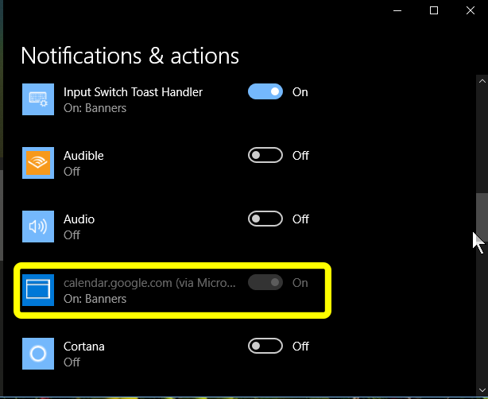Image resolution: width=488 pixels, height=399 pixels.
Task: Click the calendar.google.com window icon
Action: coord(38,290)
